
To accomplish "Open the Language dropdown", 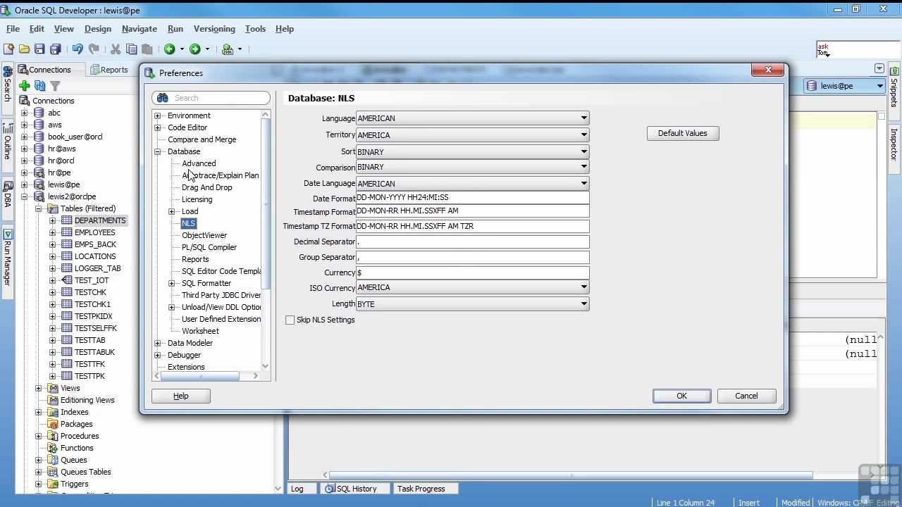I will 583,118.
